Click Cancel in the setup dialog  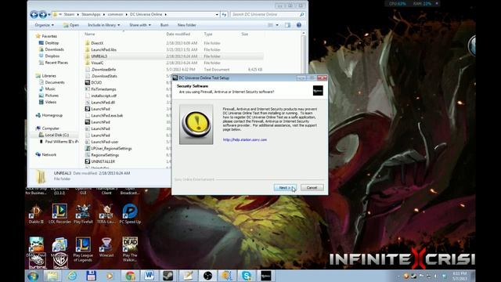[x=312, y=188]
